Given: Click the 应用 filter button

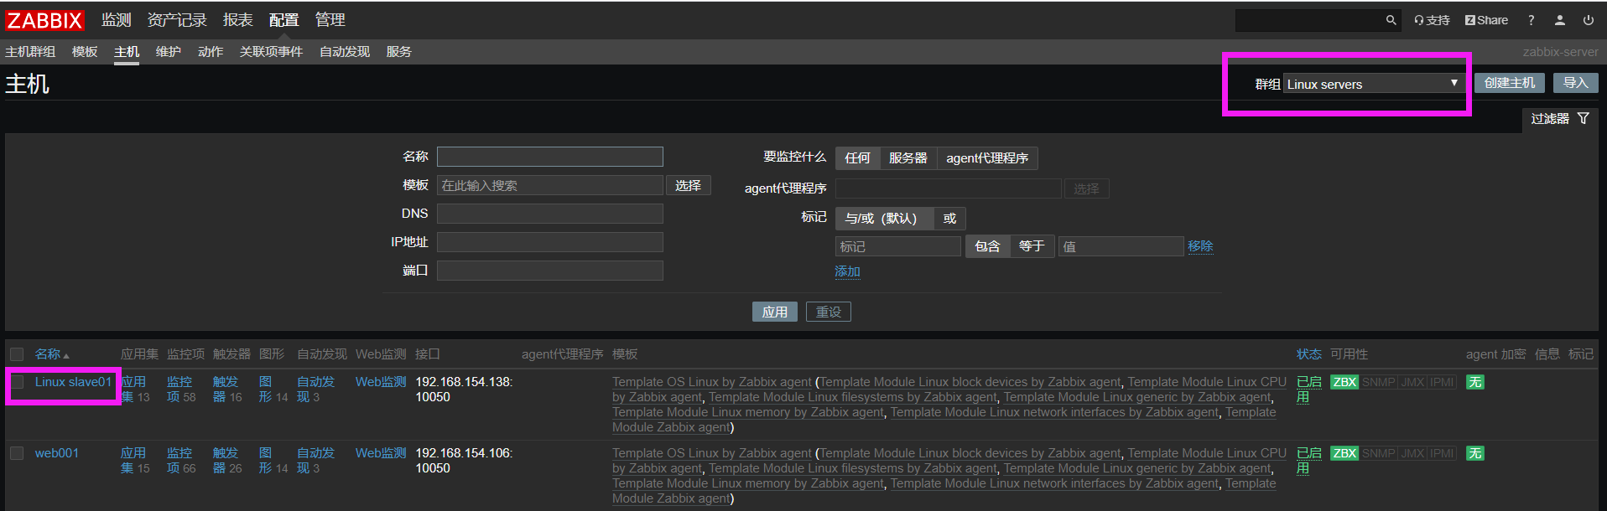Looking at the screenshot, I should coord(775,312).
